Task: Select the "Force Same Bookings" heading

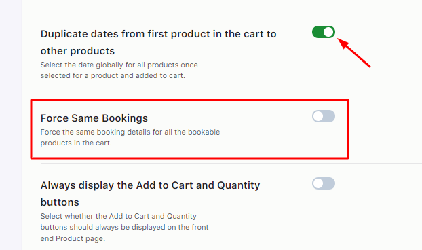Action: pyautogui.click(x=94, y=118)
